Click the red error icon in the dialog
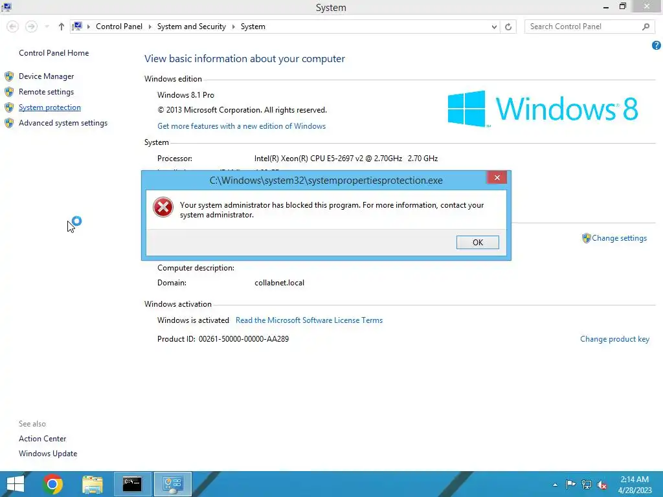Image resolution: width=663 pixels, height=497 pixels. (x=163, y=207)
